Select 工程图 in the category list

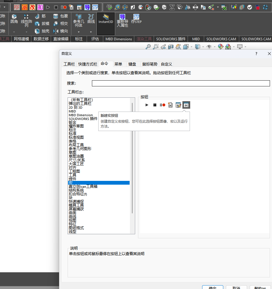click(x=74, y=171)
